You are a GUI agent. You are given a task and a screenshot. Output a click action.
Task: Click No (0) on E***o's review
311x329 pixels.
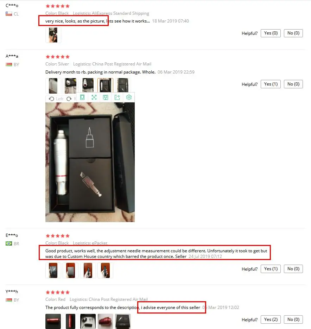[293, 269]
